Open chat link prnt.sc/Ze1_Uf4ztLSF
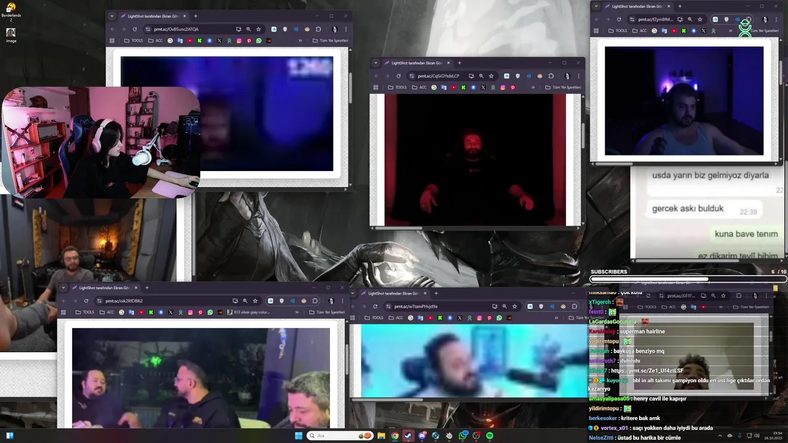This screenshot has height=443, width=788. [x=647, y=370]
